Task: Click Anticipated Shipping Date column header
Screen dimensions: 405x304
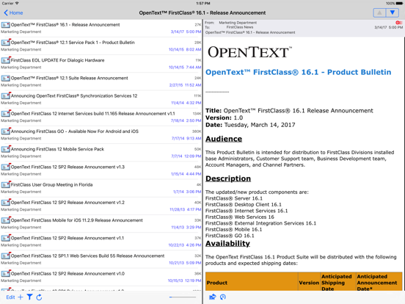Action: (337, 282)
